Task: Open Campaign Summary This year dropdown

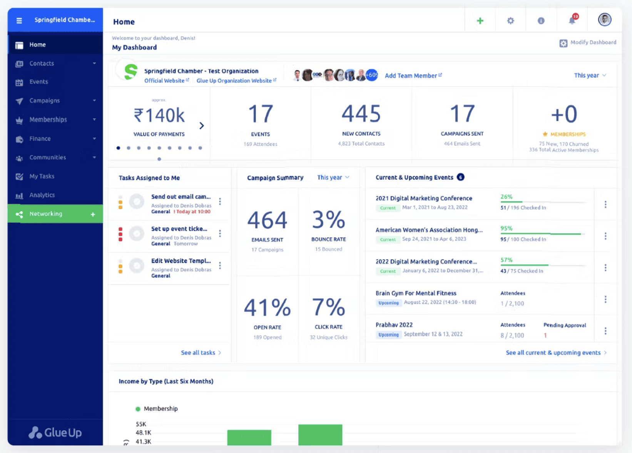Action: pos(333,178)
